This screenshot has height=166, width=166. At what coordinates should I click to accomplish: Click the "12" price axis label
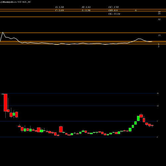(158, 106)
